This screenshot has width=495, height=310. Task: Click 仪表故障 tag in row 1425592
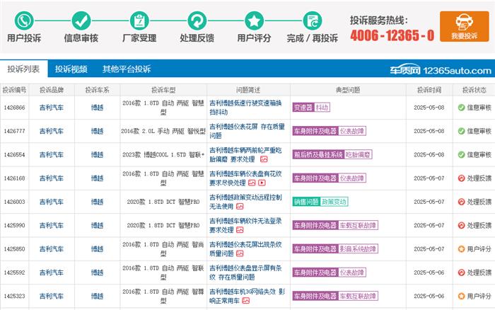352,272
